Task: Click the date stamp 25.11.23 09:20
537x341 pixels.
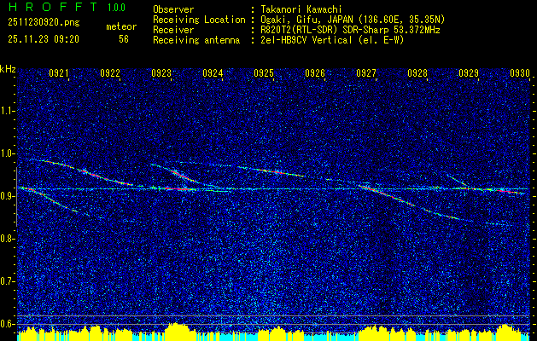Action: (x=44, y=39)
